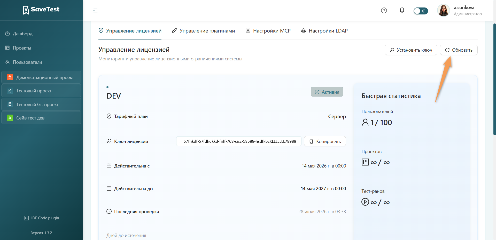Open help via question mark icon
The image size is (496, 240).
(384, 11)
